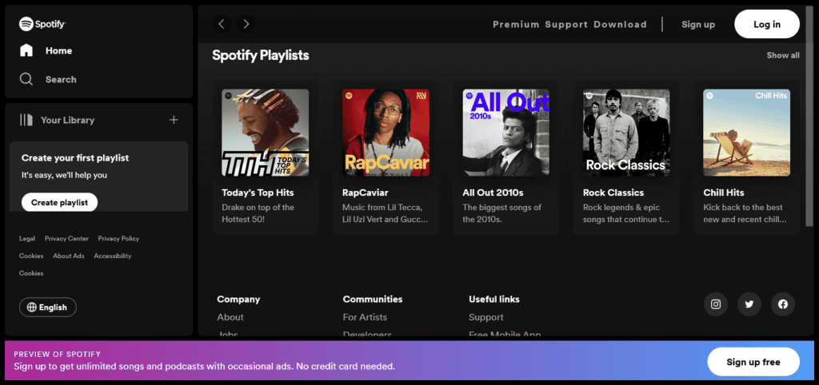Click the plus icon in Your Library
The image size is (819, 385).
coord(174,120)
